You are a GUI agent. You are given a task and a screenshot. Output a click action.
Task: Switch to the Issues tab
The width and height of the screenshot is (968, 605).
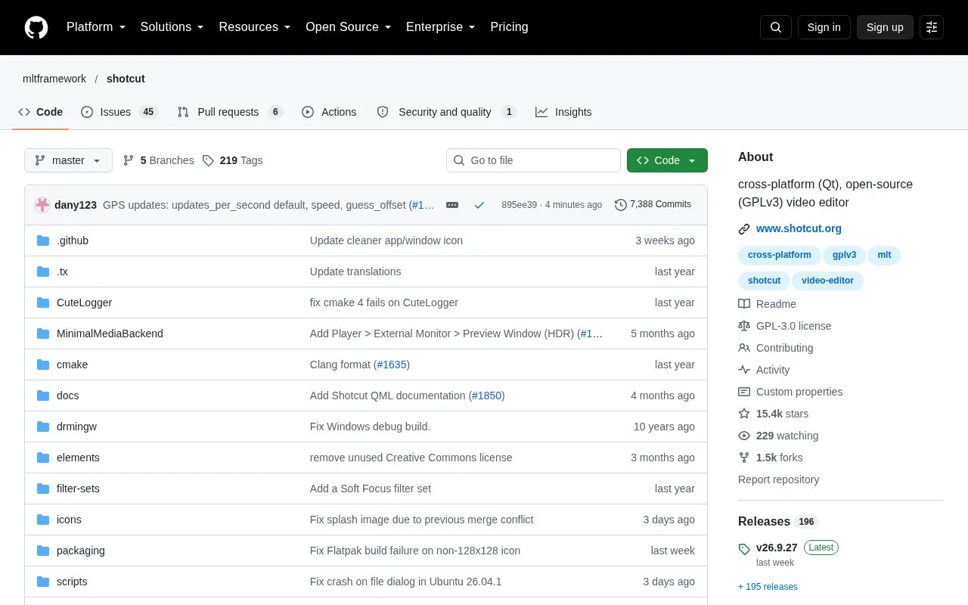click(x=119, y=112)
